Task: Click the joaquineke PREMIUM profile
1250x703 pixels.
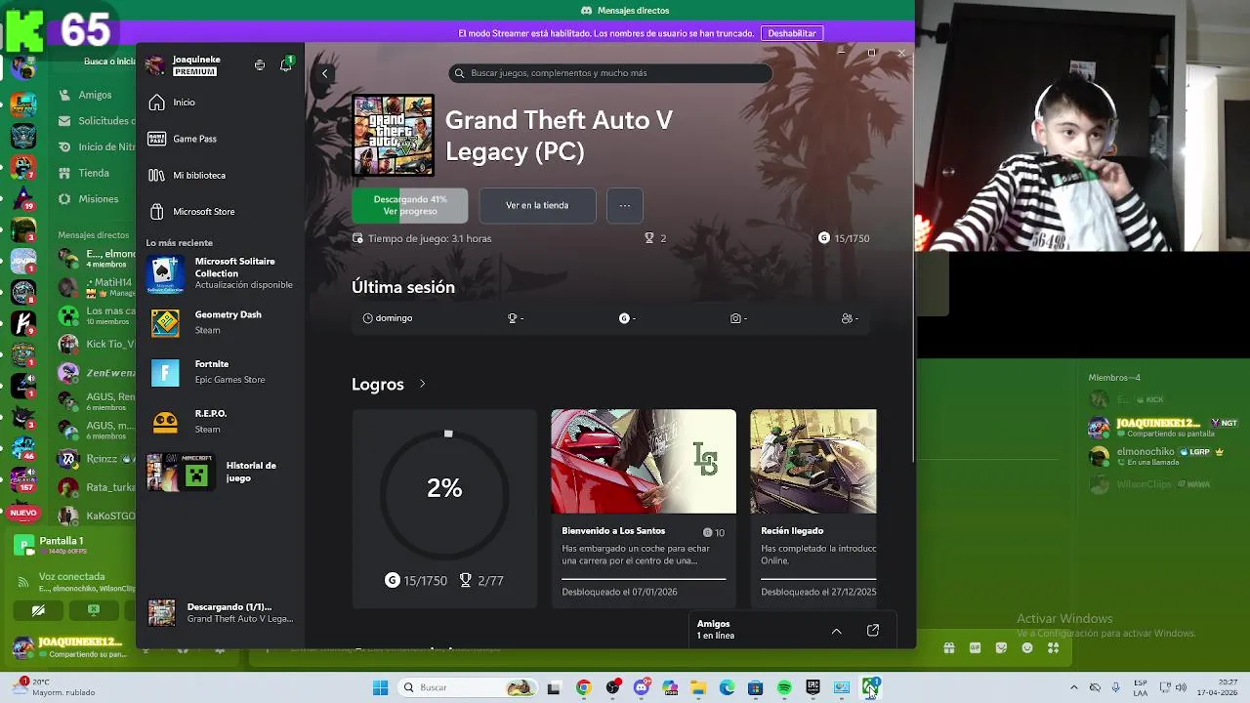Action: click(184, 65)
